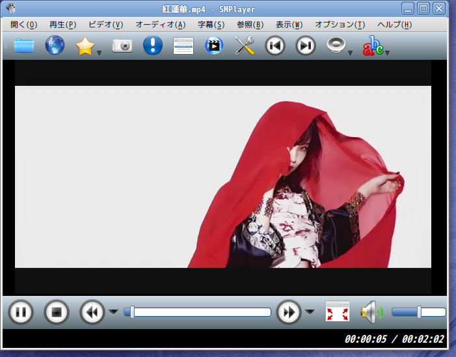Viewport: 456px width, 357px height.
Task: Open the 参照(B) menu
Action: point(250,25)
